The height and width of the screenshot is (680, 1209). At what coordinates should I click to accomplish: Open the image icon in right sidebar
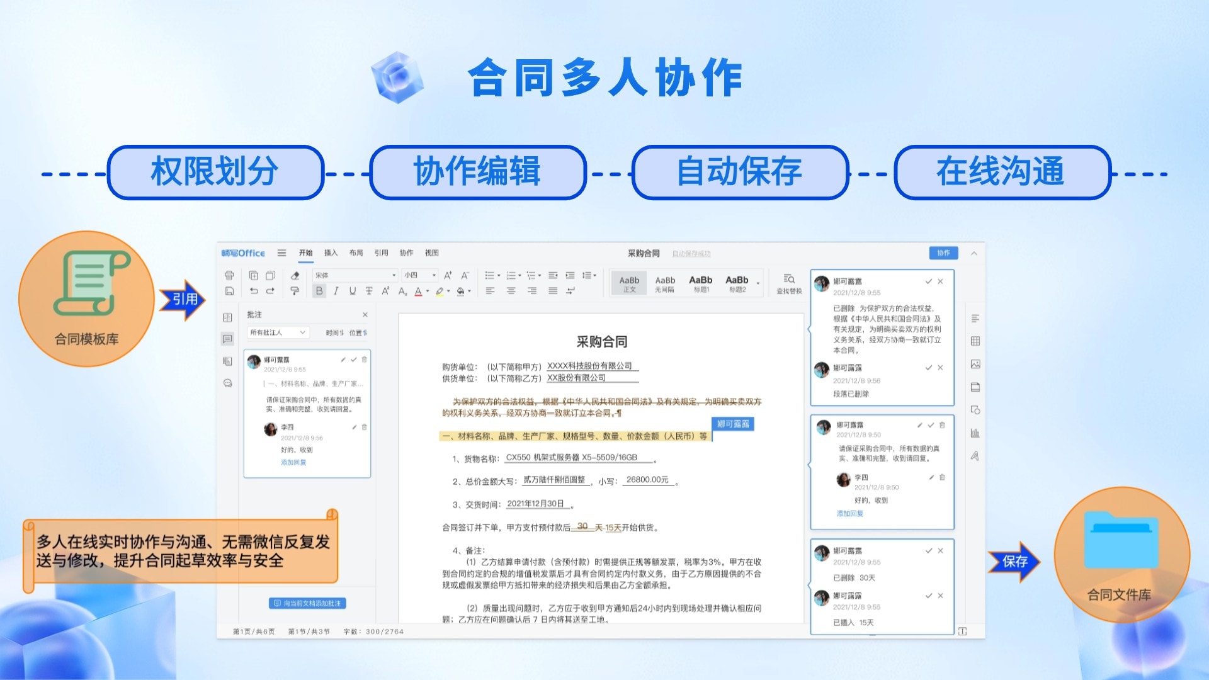pyautogui.click(x=975, y=364)
